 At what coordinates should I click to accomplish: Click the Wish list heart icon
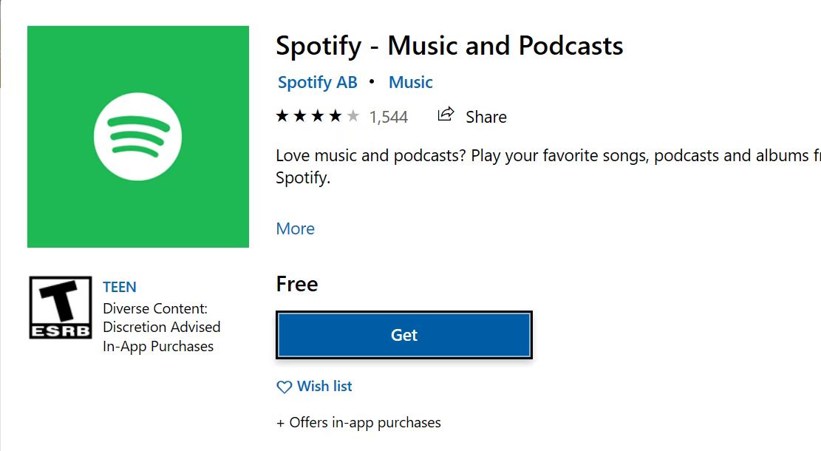tap(284, 387)
